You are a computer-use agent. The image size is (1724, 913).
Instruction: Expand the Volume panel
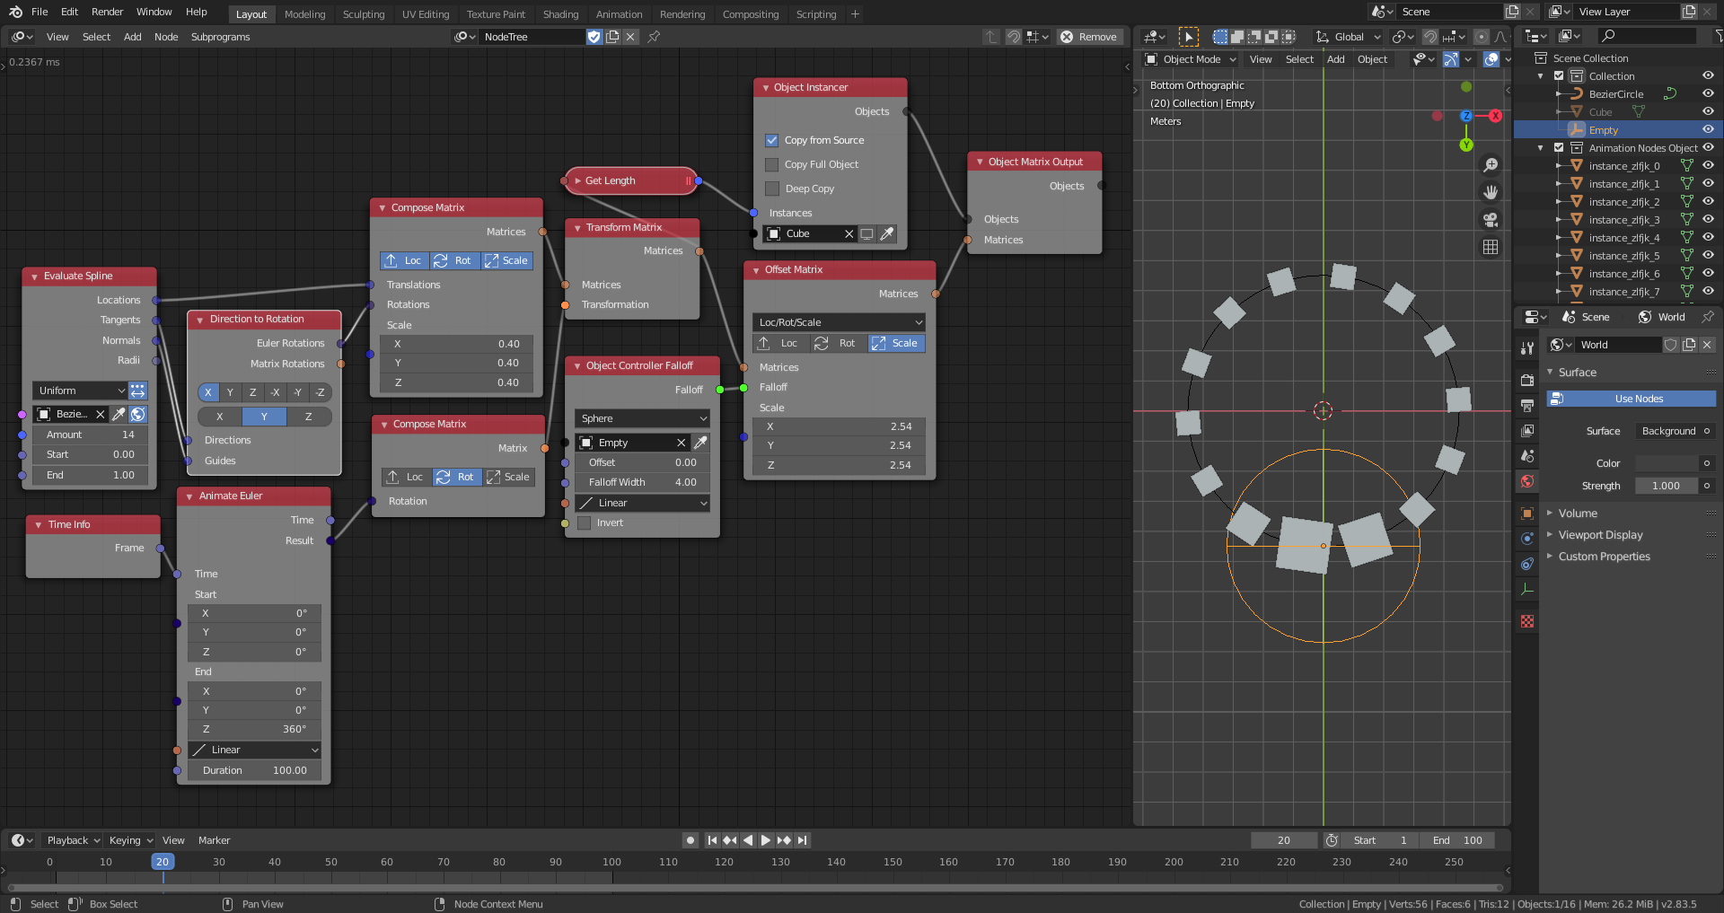click(x=1577, y=514)
